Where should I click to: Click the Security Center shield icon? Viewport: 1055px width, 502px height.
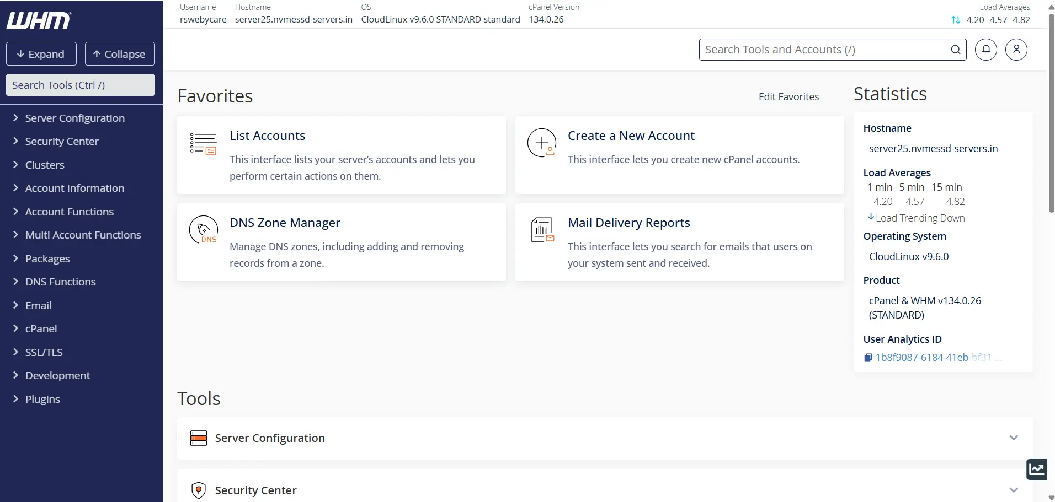click(199, 490)
